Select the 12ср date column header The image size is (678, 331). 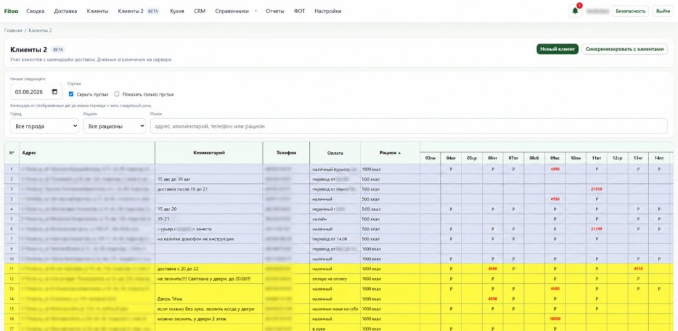(x=617, y=159)
